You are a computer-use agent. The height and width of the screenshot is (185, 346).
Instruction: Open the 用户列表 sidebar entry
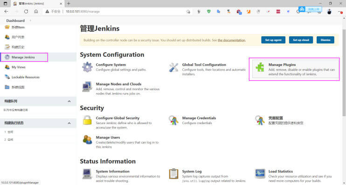(x=18, y=37)
